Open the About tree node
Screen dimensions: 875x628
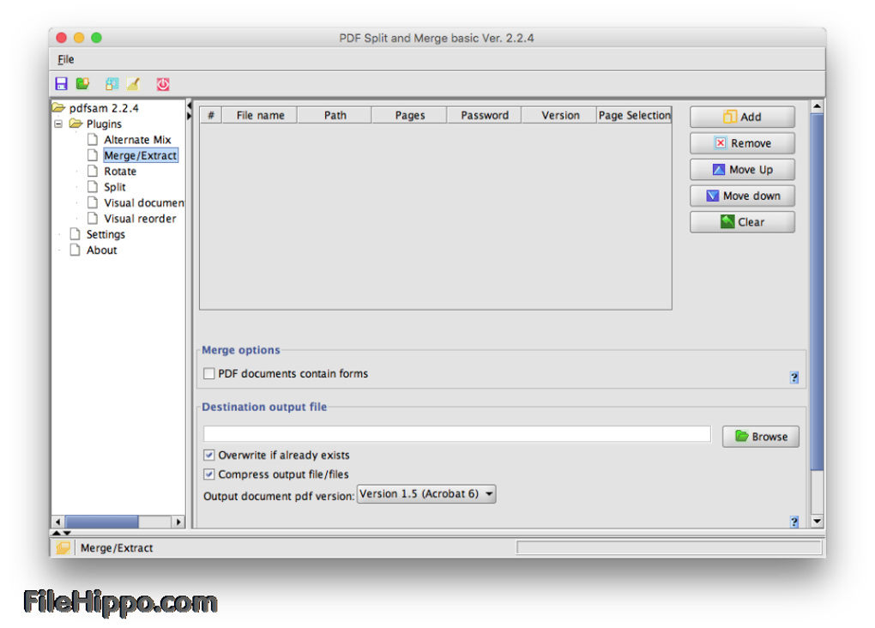click(x=101, y=250)
